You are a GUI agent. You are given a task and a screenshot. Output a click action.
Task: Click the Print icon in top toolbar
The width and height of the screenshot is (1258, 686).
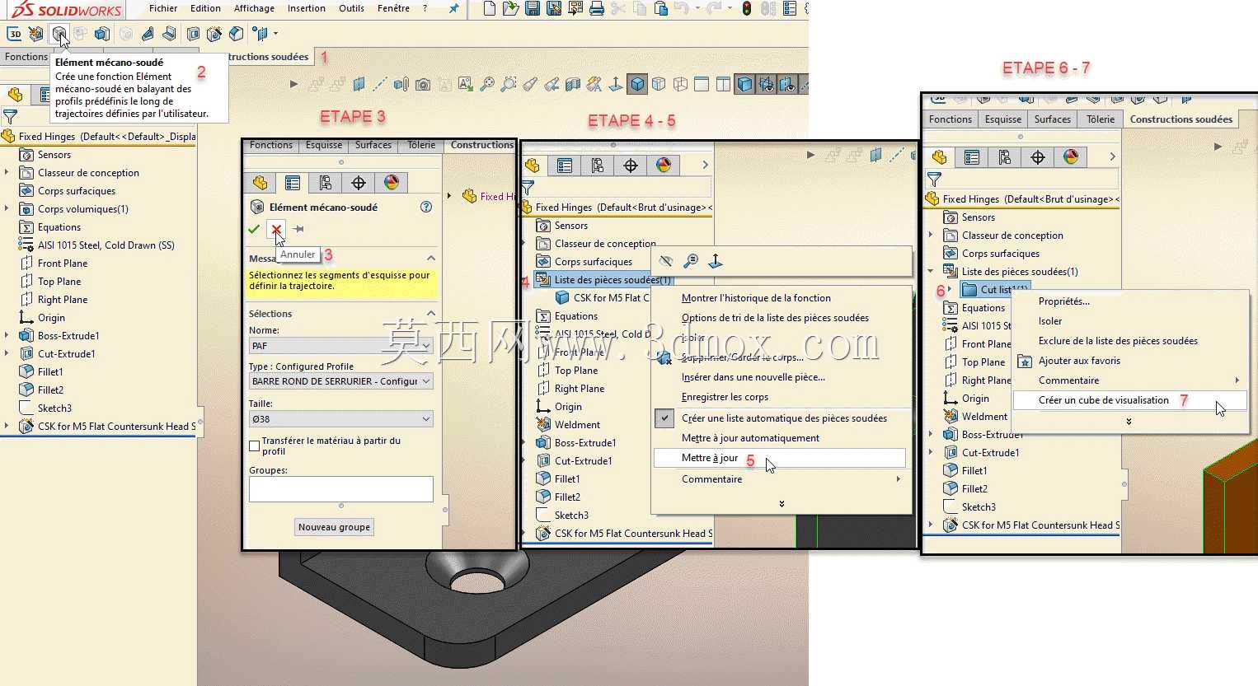(x=597, y=9)
